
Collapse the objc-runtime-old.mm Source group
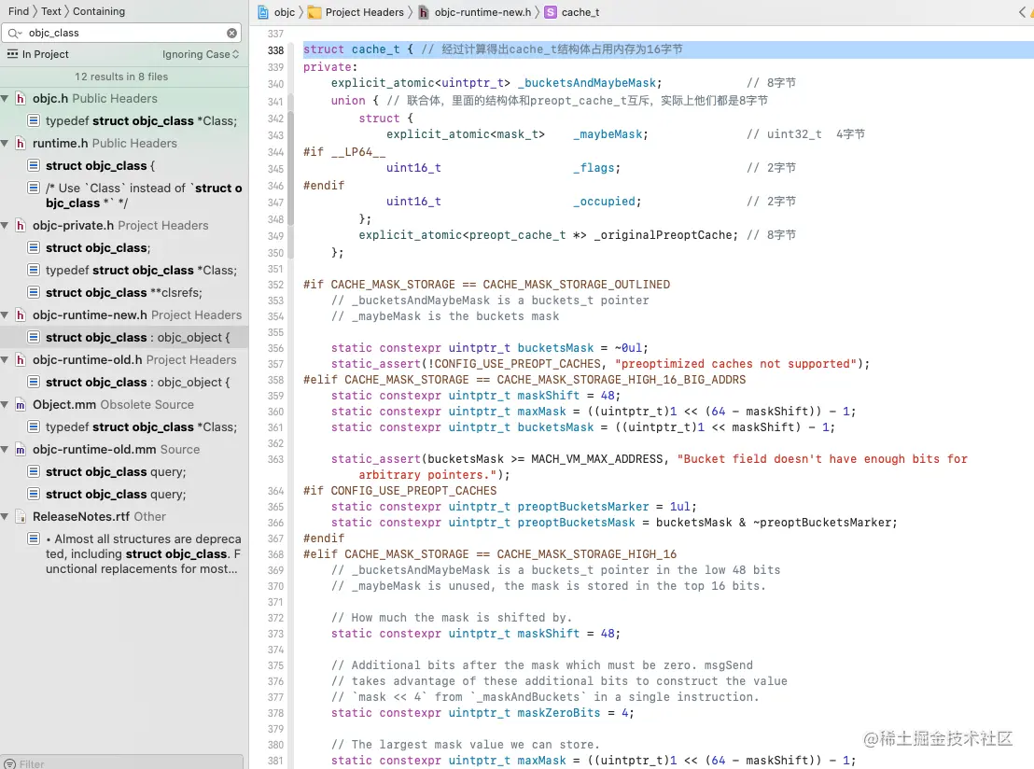[6, 449]
